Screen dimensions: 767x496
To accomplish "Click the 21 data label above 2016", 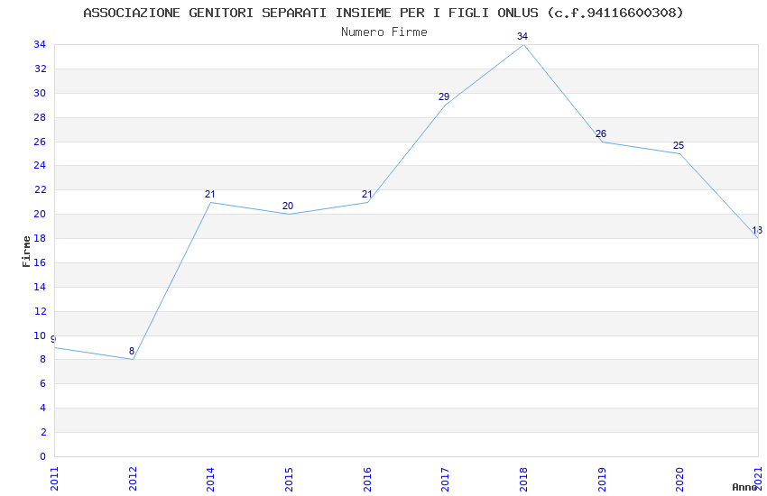I will point(366,194).
